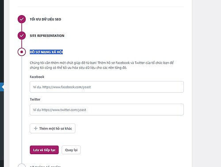Image resolution: width=221 pixels, height=167 pixels.
Task: Click Lưu và tiếp tục button
Action: point(44,150)
